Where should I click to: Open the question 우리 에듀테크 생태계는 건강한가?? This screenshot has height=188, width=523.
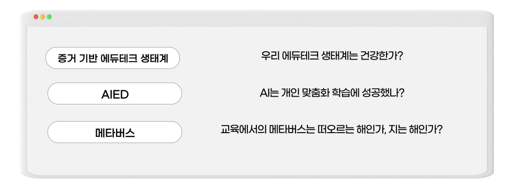coord(332,56)
